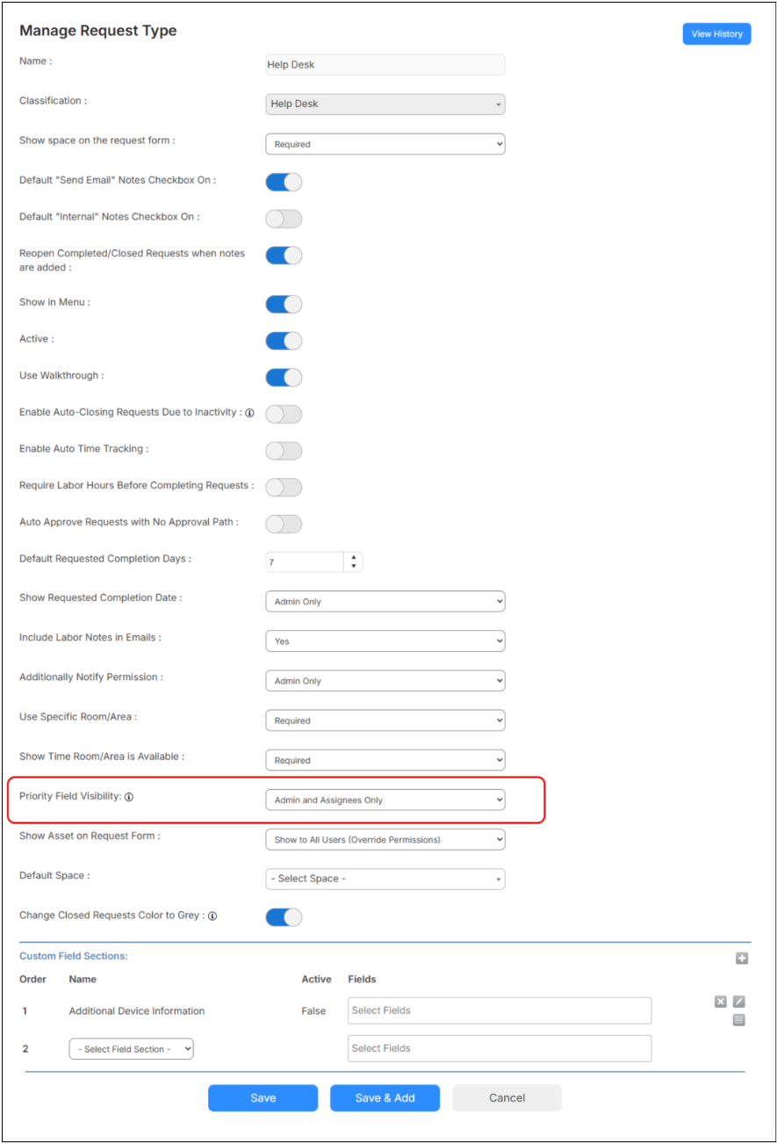
Task: Open the Select Field Section dropdown
Action: [x=132, y=1049]
